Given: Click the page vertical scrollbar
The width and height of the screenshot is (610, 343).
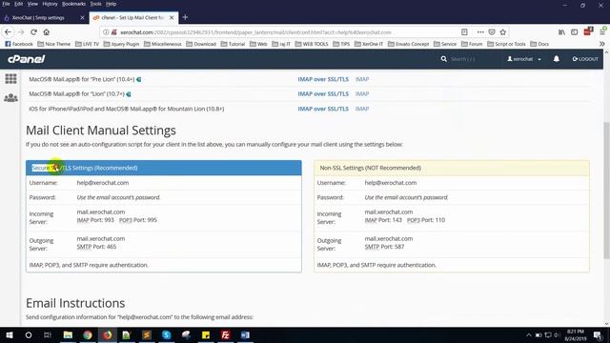Looking at the screenshot, I should click(606, 191).
